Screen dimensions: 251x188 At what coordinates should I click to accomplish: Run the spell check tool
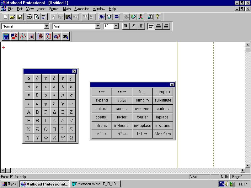tap(44, 17)
